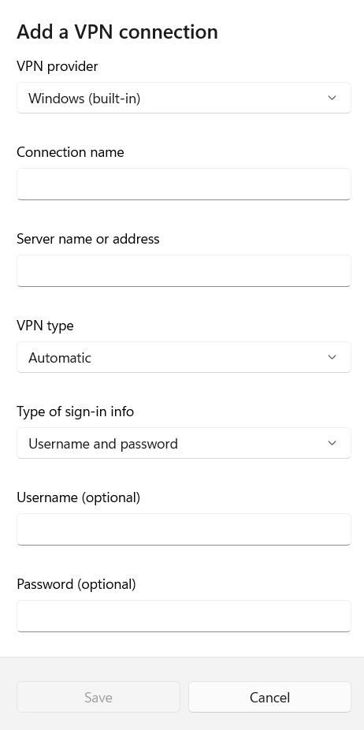Click the 'Type of sign-in info' label

(76, 412)
